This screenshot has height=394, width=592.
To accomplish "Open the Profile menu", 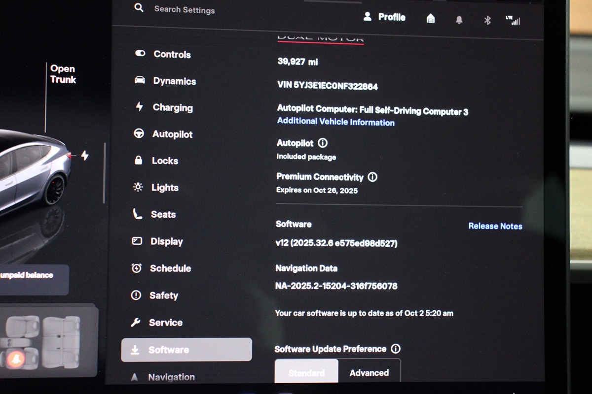I will tap(384, 17).
